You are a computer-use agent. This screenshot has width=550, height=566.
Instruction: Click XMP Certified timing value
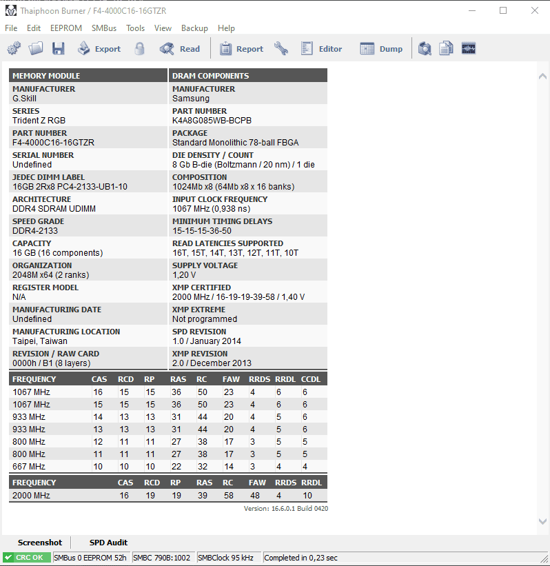pyautogui.click(x=238, y=297)
